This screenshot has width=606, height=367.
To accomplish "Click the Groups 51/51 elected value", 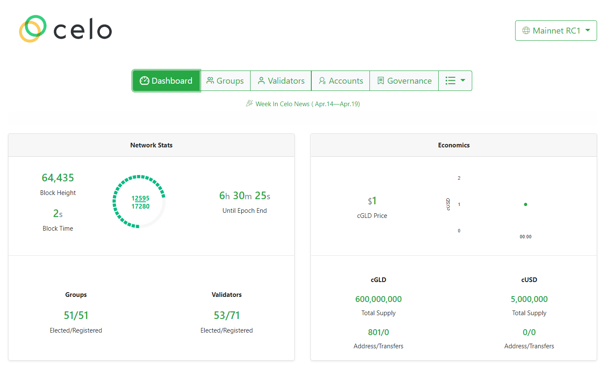I will [76, 315].
